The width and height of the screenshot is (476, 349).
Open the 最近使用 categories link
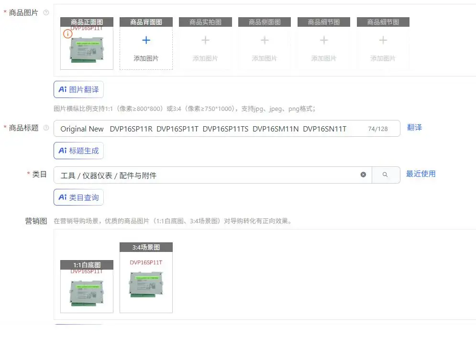(x=421, y=174)
